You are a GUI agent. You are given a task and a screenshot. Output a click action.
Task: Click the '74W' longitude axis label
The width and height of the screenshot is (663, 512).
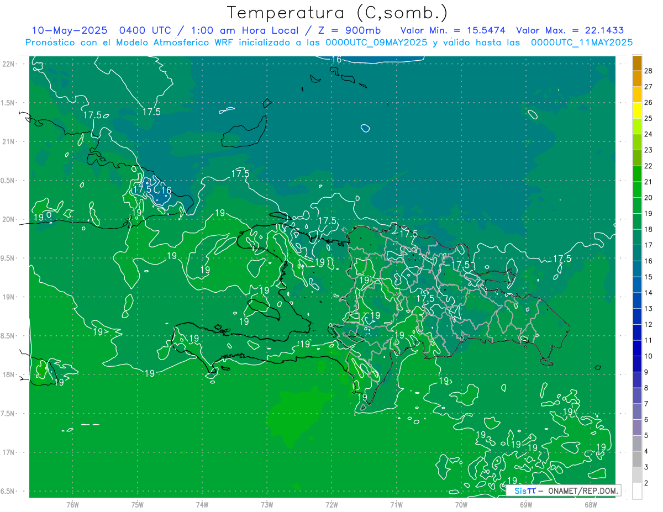pyautogui.click(x=202, y=505)
